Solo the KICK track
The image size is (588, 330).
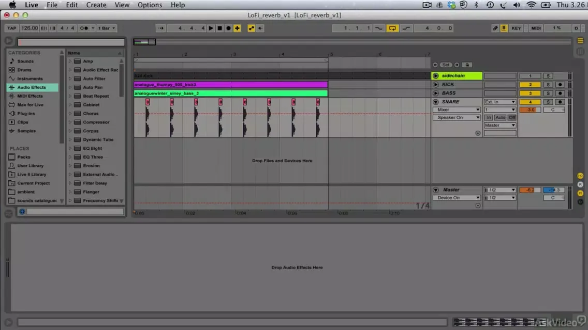[x=548, y=85]
